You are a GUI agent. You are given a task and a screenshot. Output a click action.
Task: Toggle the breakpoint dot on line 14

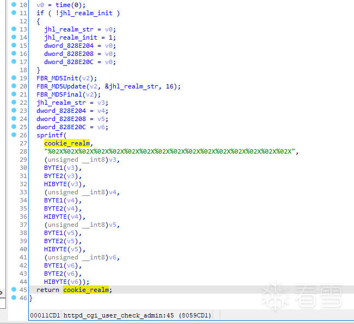14,37
